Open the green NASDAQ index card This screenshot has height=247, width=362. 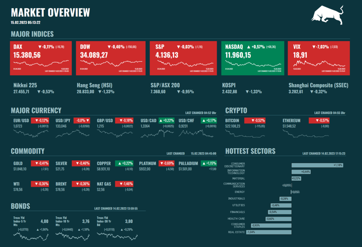(252, 58)
